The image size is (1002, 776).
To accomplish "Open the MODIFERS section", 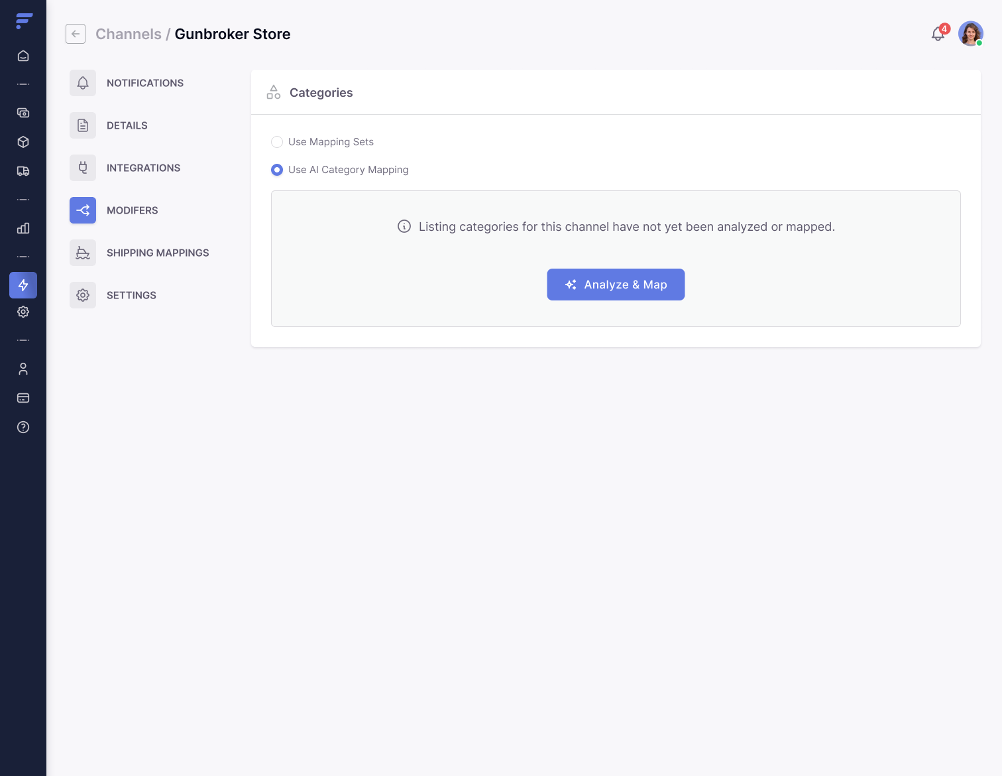I will click(x=133, y=210).
